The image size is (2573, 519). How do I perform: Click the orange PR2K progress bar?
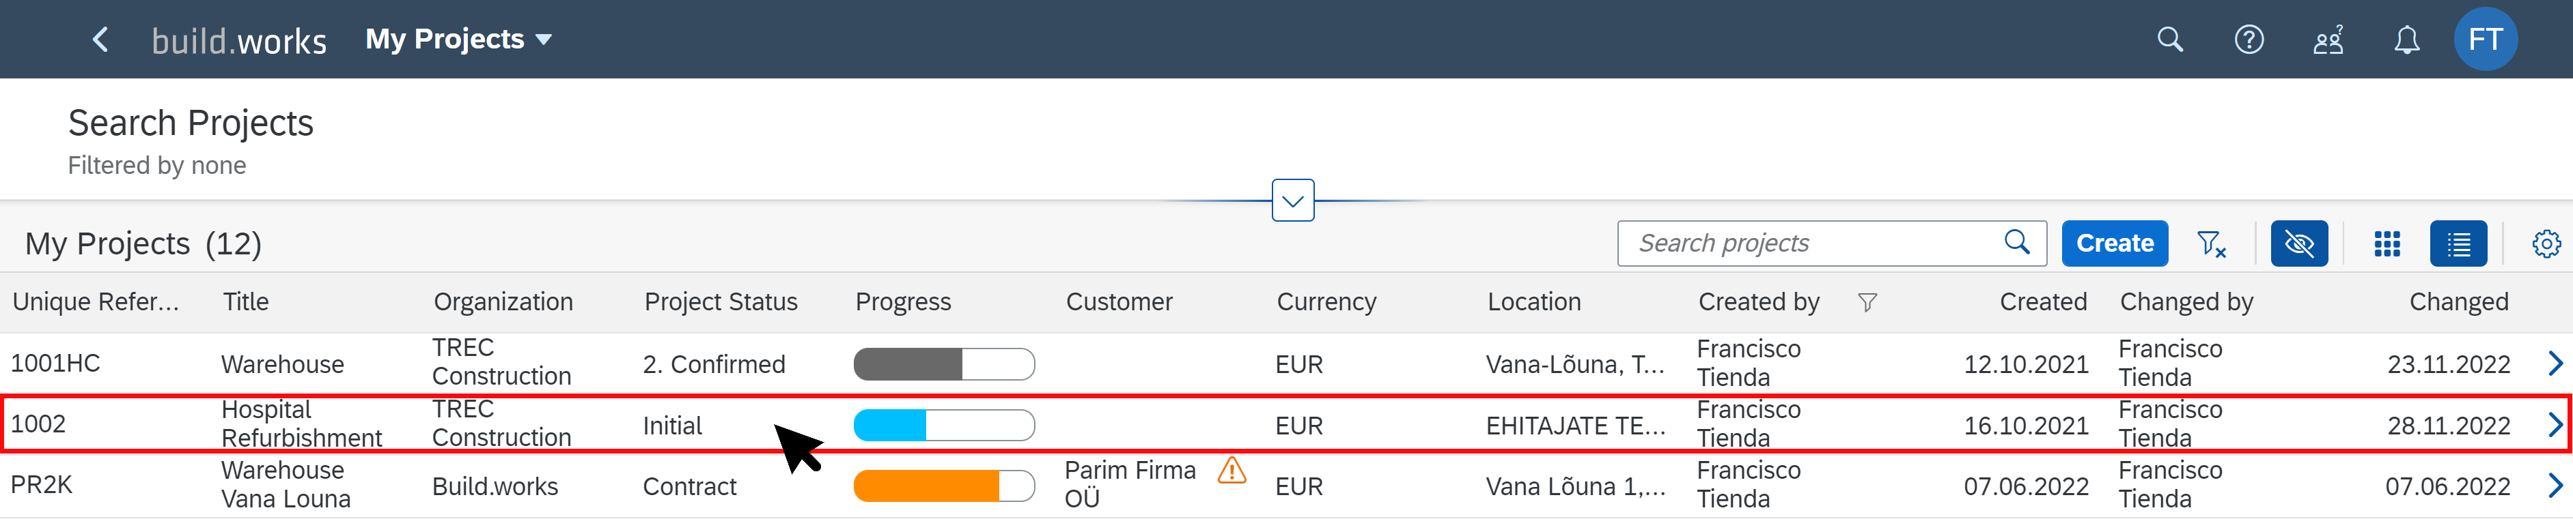coord(944,486)
